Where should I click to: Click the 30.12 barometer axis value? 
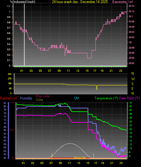pos(131,11)
